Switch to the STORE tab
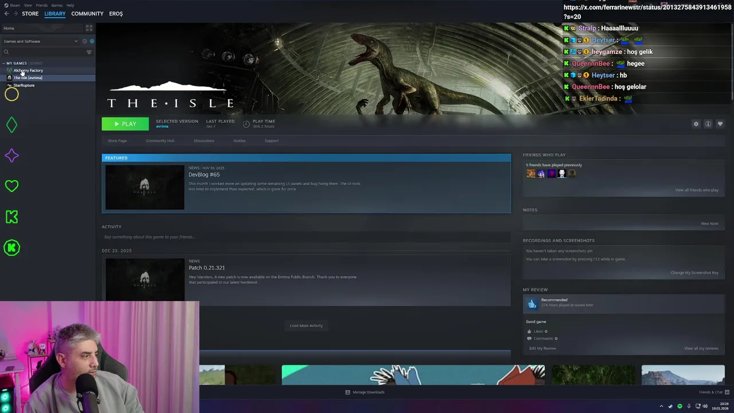Viewport: 734px width, 413px height. [30, 14]
